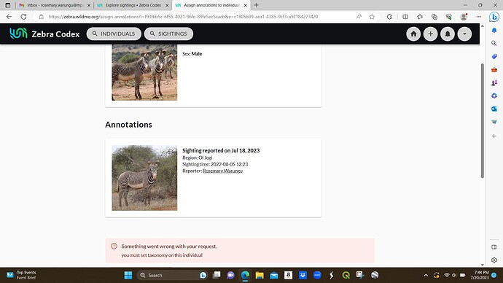Click the taskbar Search box
The height and width of the screenshot is (283, 503).
click(x=172, y=275)
